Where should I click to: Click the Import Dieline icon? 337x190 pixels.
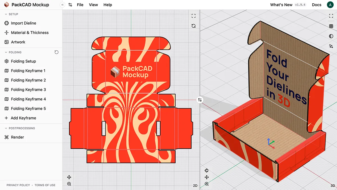pyautogui.click(x=7, y=23)
